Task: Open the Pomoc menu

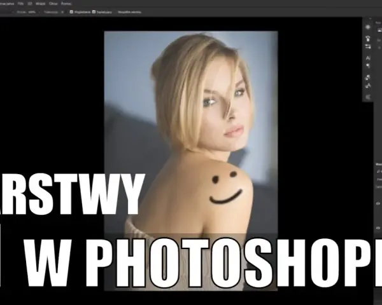Action: pyautogui.click(x=66, y=4)
